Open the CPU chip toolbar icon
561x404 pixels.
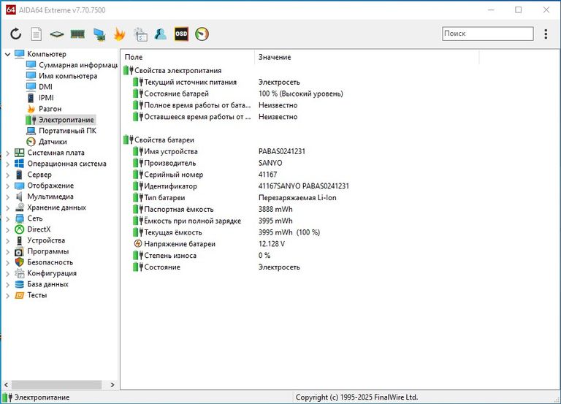[x=56, y=34]
